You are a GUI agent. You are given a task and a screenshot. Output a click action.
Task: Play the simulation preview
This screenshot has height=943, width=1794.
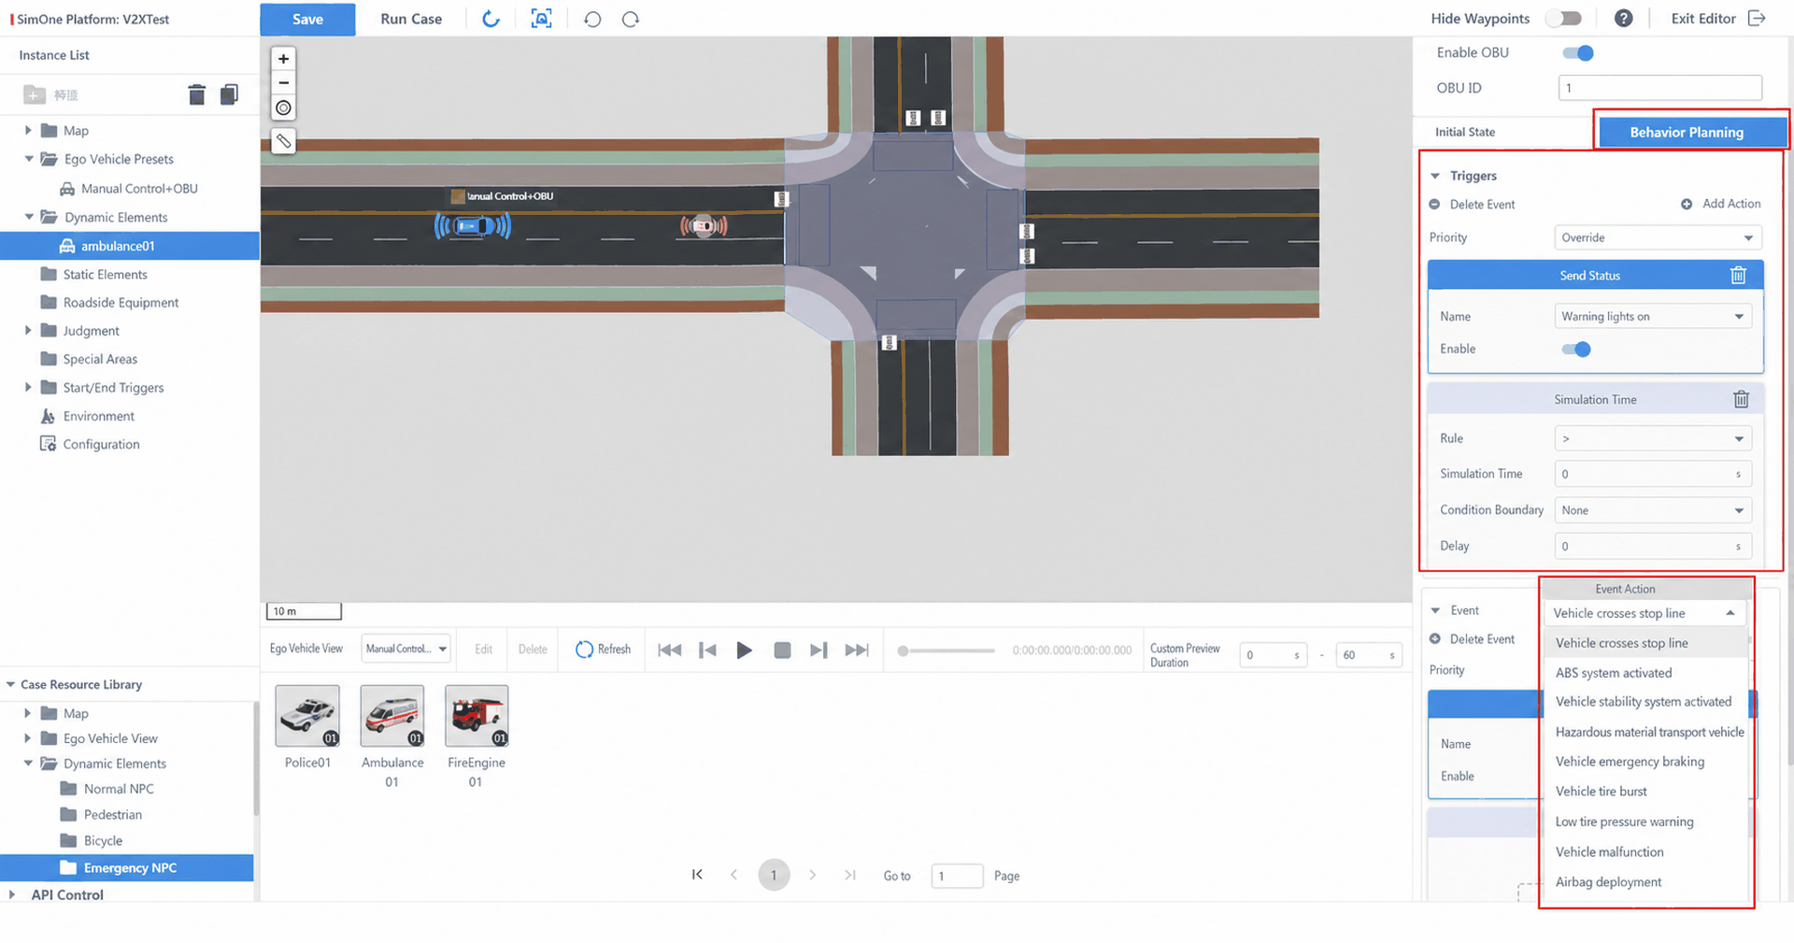(x=744, y=650)
